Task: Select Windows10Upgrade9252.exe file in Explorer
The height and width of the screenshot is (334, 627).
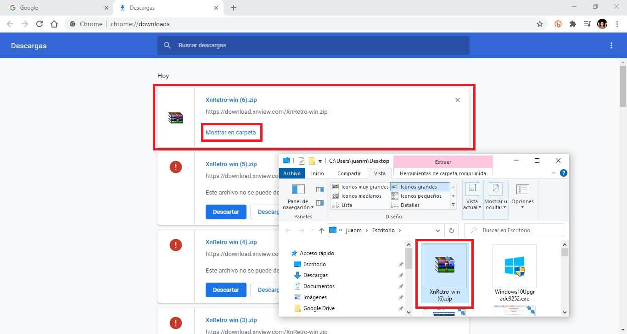Action: [x=515, y=273]
